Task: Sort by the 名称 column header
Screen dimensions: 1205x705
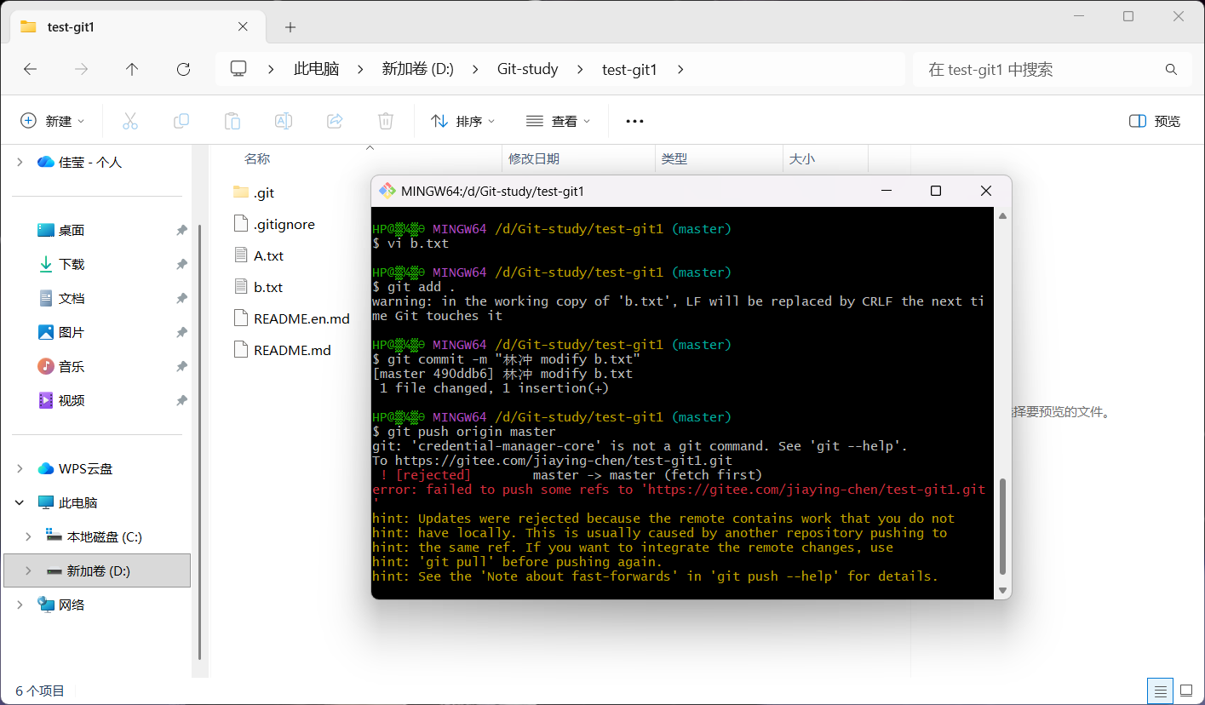Action: click(x=257, y=158)
